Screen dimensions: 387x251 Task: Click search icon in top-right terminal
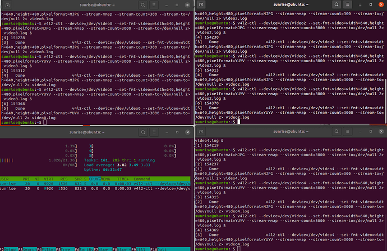click(337, 4)
